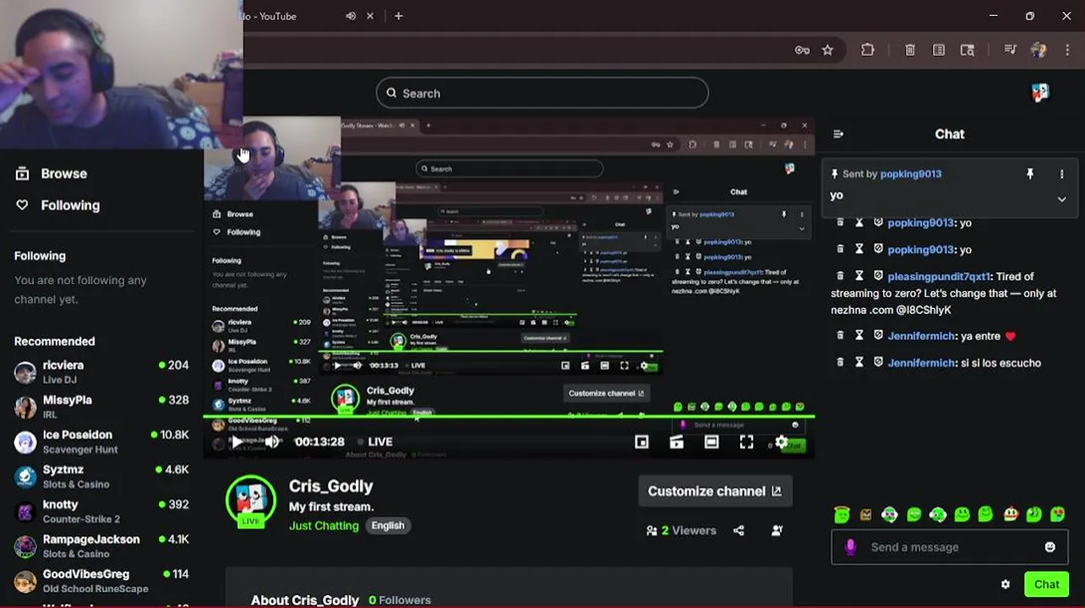Close the YouTube browser tab
Image resolution: width=1085 pixels, height=608 pixels.
(x=369, y=16)
